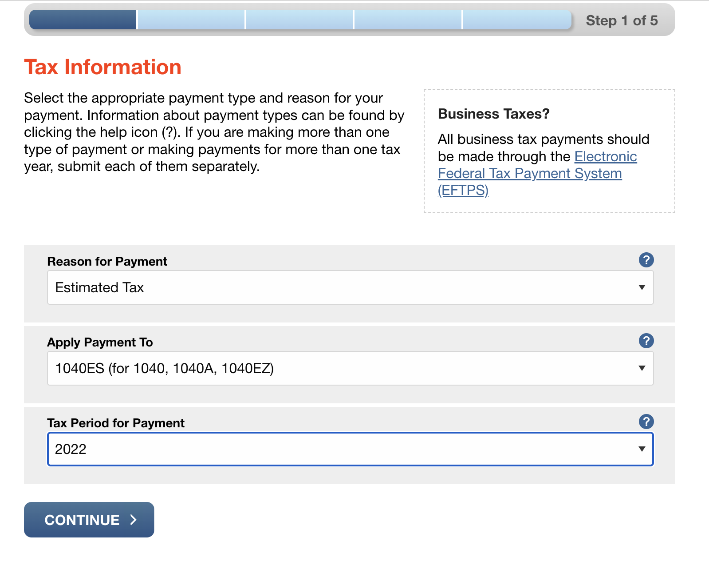Click the darkened first step of the progress bar
This screenshot has height=581, width=709.
[x=82, y=20]
